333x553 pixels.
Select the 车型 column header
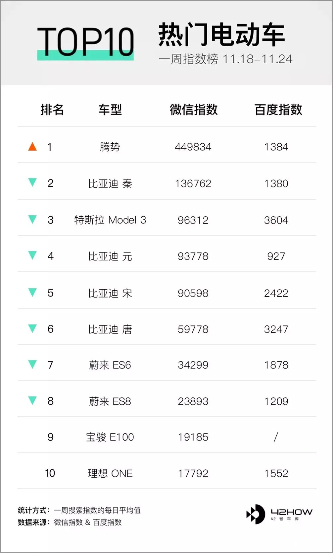coord(110,109)
